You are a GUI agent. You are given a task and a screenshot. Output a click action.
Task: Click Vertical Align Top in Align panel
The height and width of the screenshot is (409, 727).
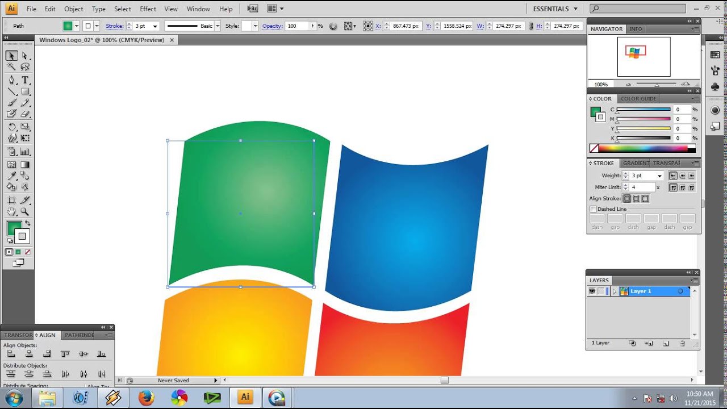point(65,354)
